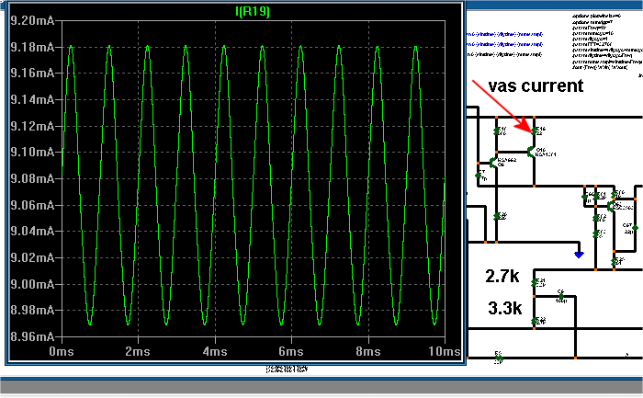Select the blue ground symbol in the schematic
The width and height of the screenshot is (643, 398).
tap(579, 255)
